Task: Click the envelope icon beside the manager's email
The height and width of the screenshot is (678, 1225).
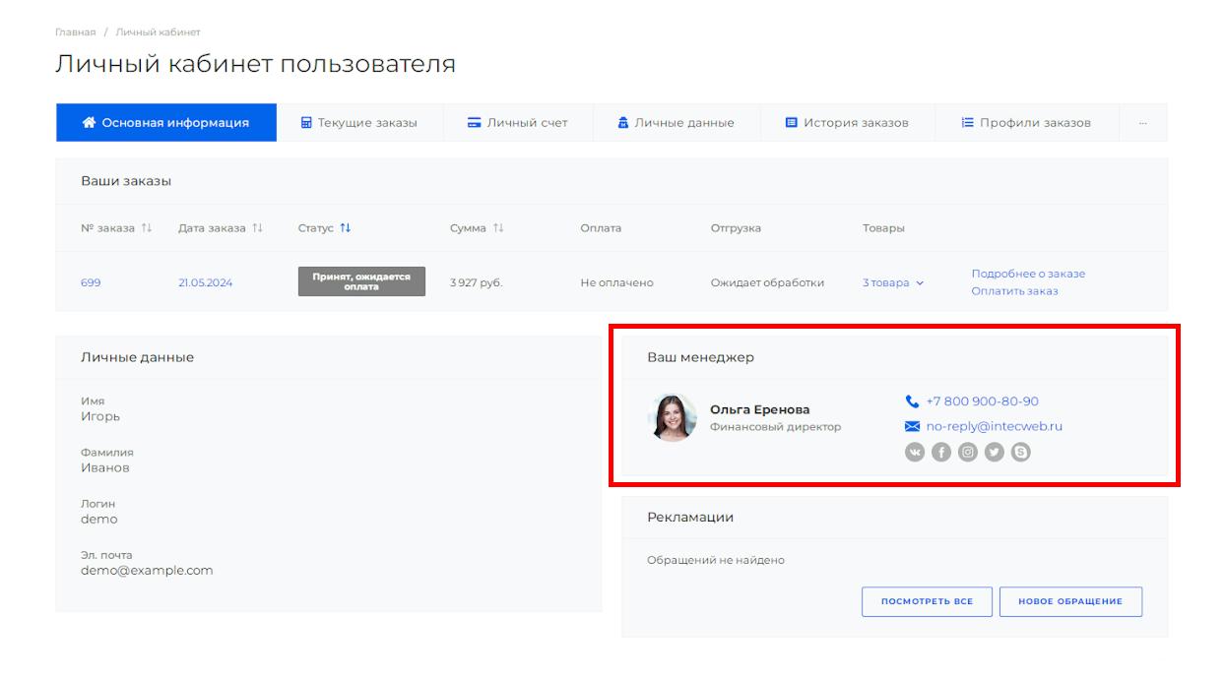Action: click(912, 427)
